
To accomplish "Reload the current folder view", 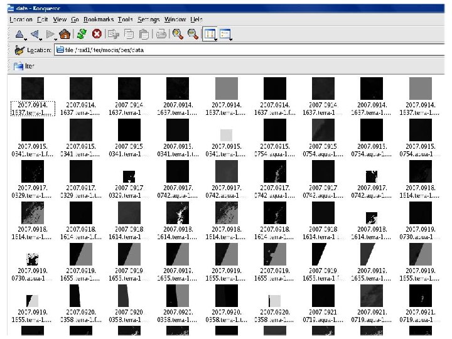I will (82, 34).
